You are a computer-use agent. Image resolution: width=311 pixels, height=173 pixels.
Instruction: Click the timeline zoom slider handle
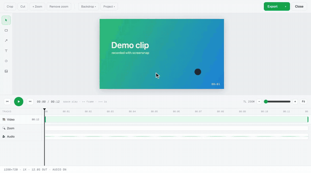click(266, 101)
